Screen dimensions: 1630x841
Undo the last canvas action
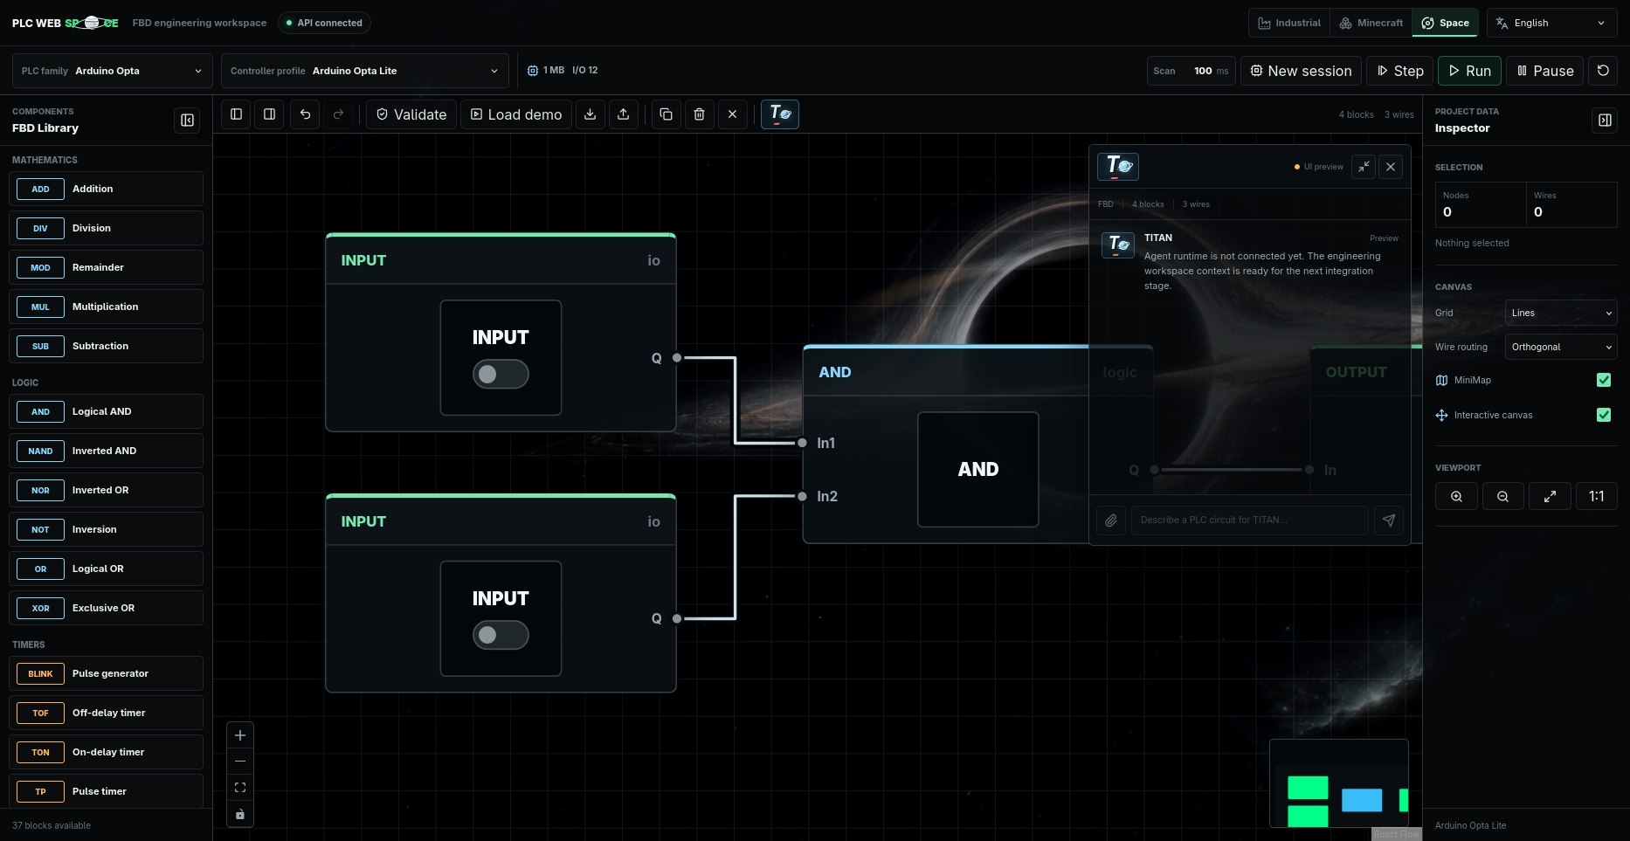coord(305,114)
